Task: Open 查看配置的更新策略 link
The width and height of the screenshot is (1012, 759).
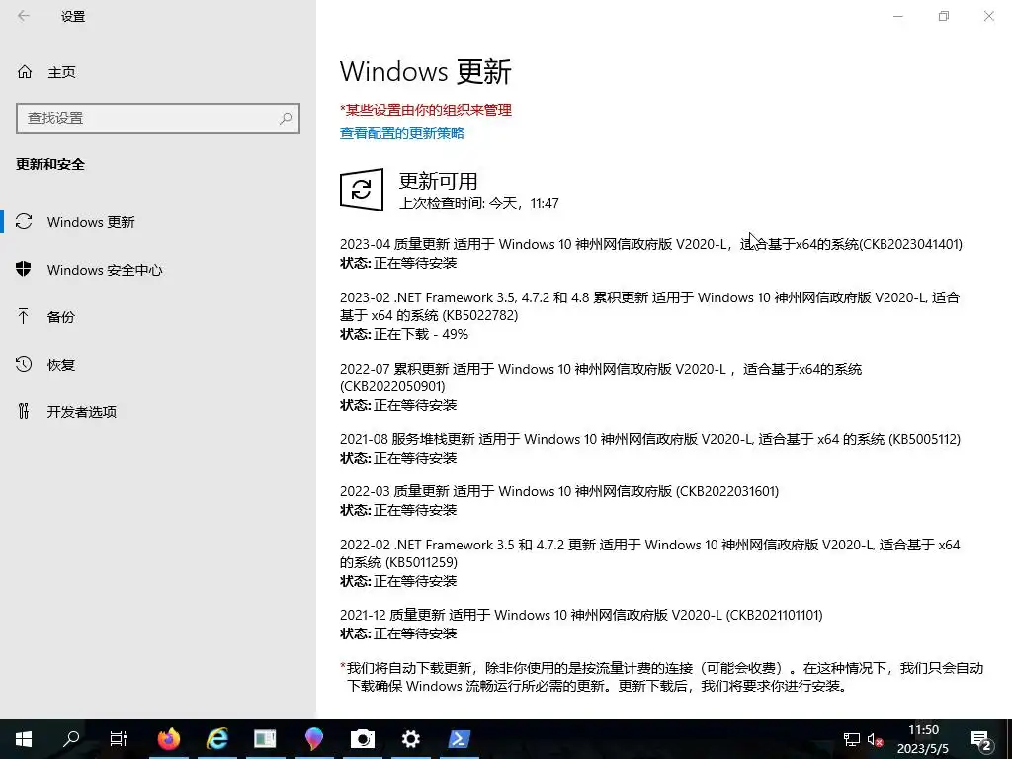Action: click(x=402, y=133)
